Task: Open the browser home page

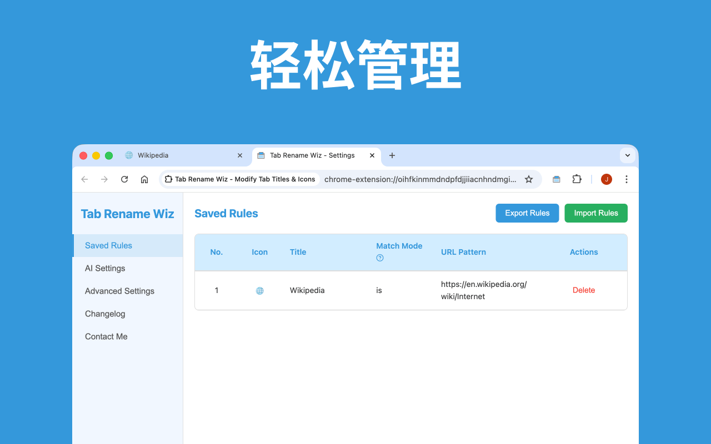Action: click(x=144, y=179)
